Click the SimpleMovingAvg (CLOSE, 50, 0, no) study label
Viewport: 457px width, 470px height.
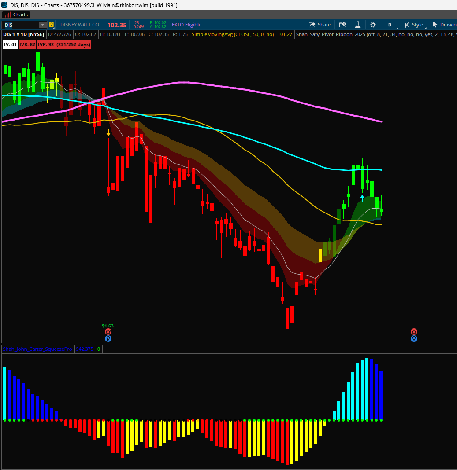coord(233,34)
